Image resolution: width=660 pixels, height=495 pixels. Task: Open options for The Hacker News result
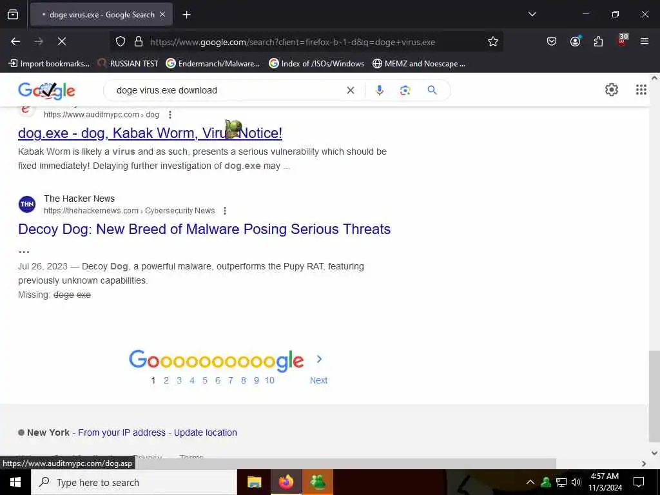225,211
